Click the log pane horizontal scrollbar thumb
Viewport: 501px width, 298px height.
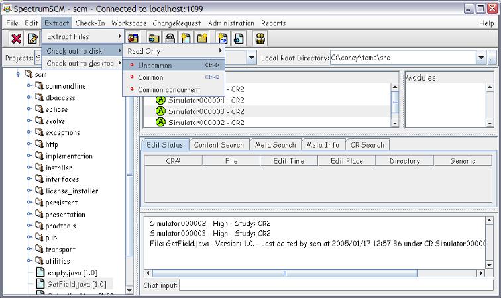pyautogui.click(x=285, y=273)
